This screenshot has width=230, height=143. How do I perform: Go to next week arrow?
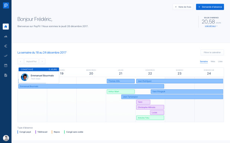(x=42, y=61)
